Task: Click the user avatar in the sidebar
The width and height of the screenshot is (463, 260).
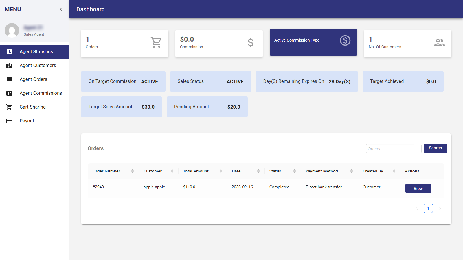Action: coord(12,30)
